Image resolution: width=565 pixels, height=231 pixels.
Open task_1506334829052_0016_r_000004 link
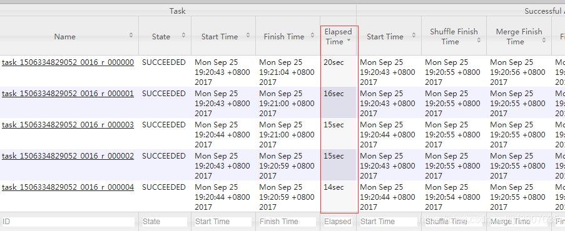[68, 188]
